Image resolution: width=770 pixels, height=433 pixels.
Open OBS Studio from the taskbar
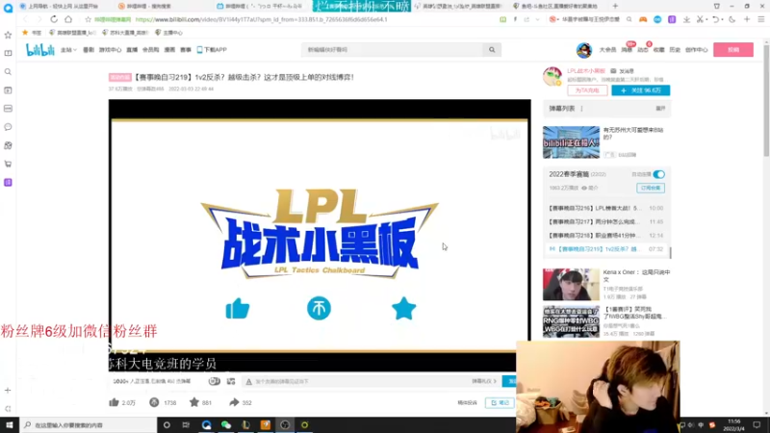click(x=285, y=425)
